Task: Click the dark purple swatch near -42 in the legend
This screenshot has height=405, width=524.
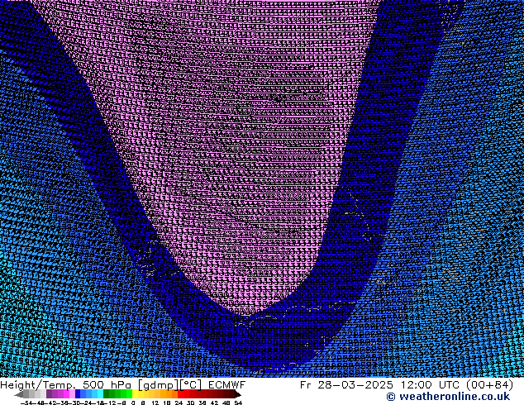Action: 49,393
